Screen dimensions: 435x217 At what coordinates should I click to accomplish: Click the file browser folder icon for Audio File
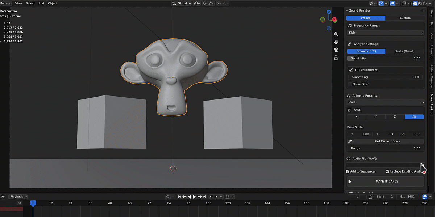[422, 165]
